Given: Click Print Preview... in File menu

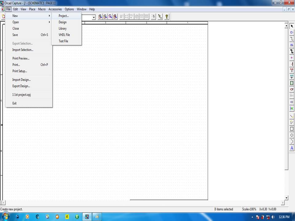Looking at the screenshot, I should tap(29, 58).
